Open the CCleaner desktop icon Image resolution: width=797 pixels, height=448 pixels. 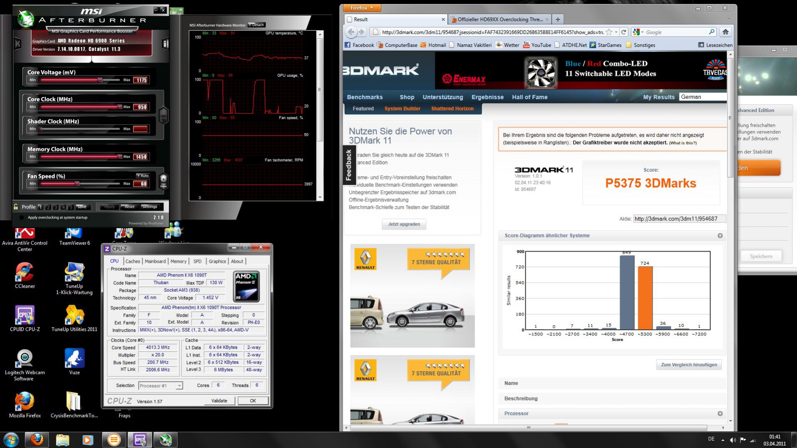coord(25,275)
